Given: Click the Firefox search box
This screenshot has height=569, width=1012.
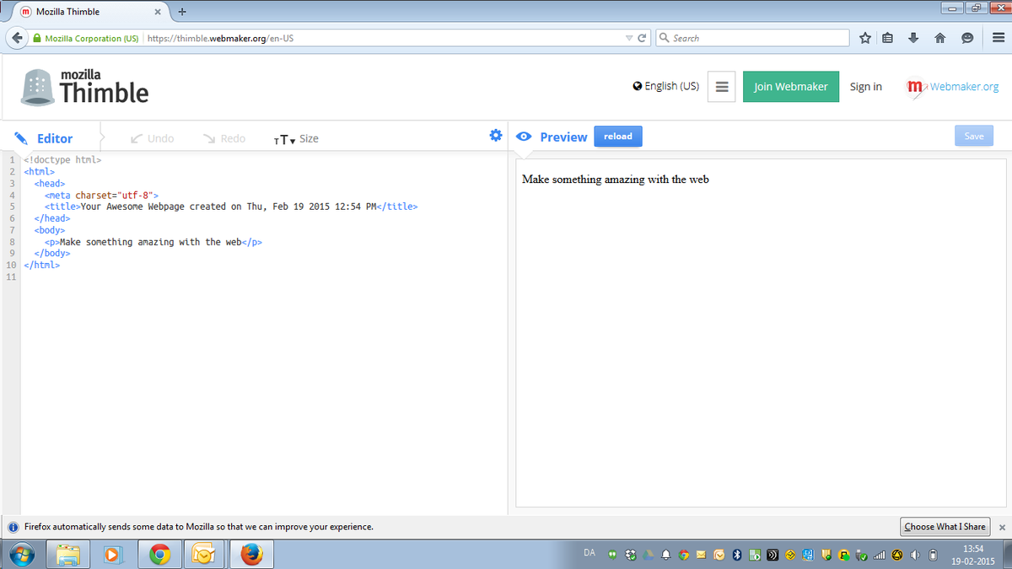Looking at the screenshot, I should point(752,38).
